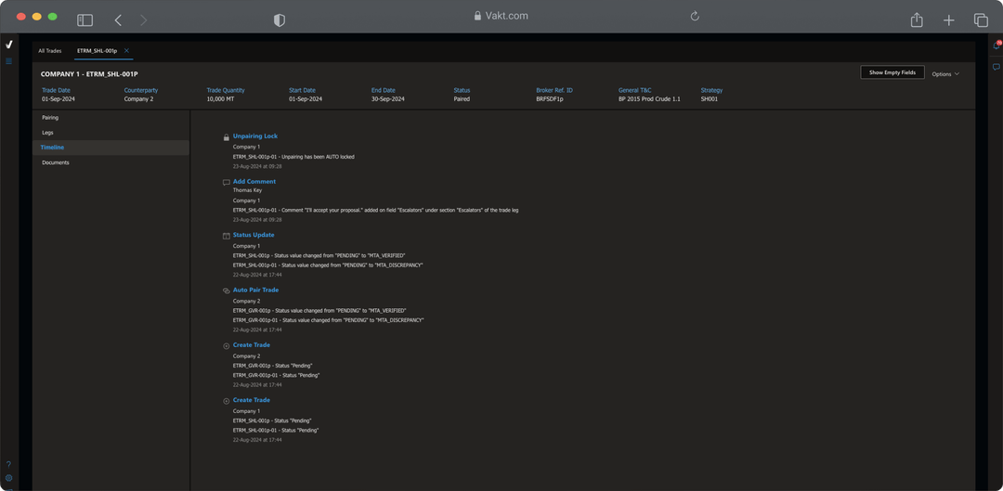This screenshot has height=491, width=1003.
Task: Click the Auto Pair Trade timeline entry
Action: tap(255, 290)
